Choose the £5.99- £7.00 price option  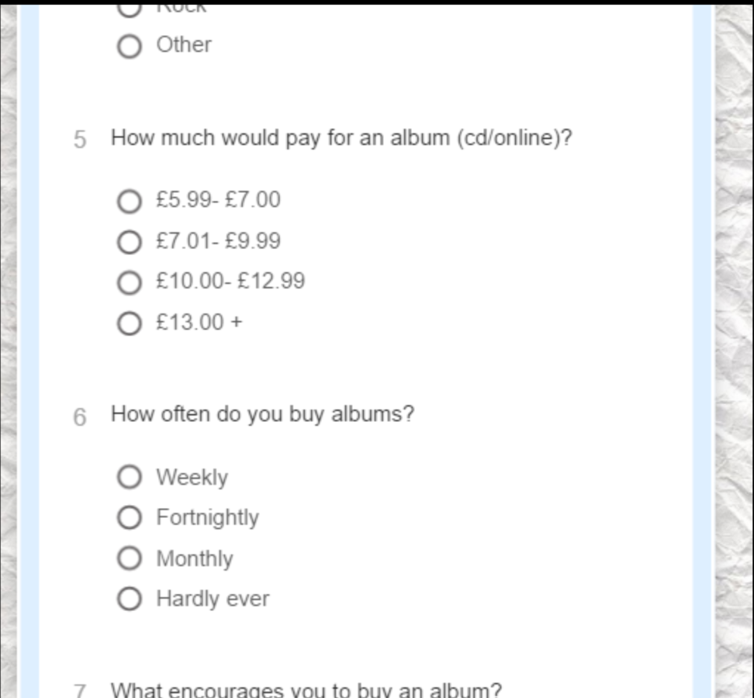point(130,201)
